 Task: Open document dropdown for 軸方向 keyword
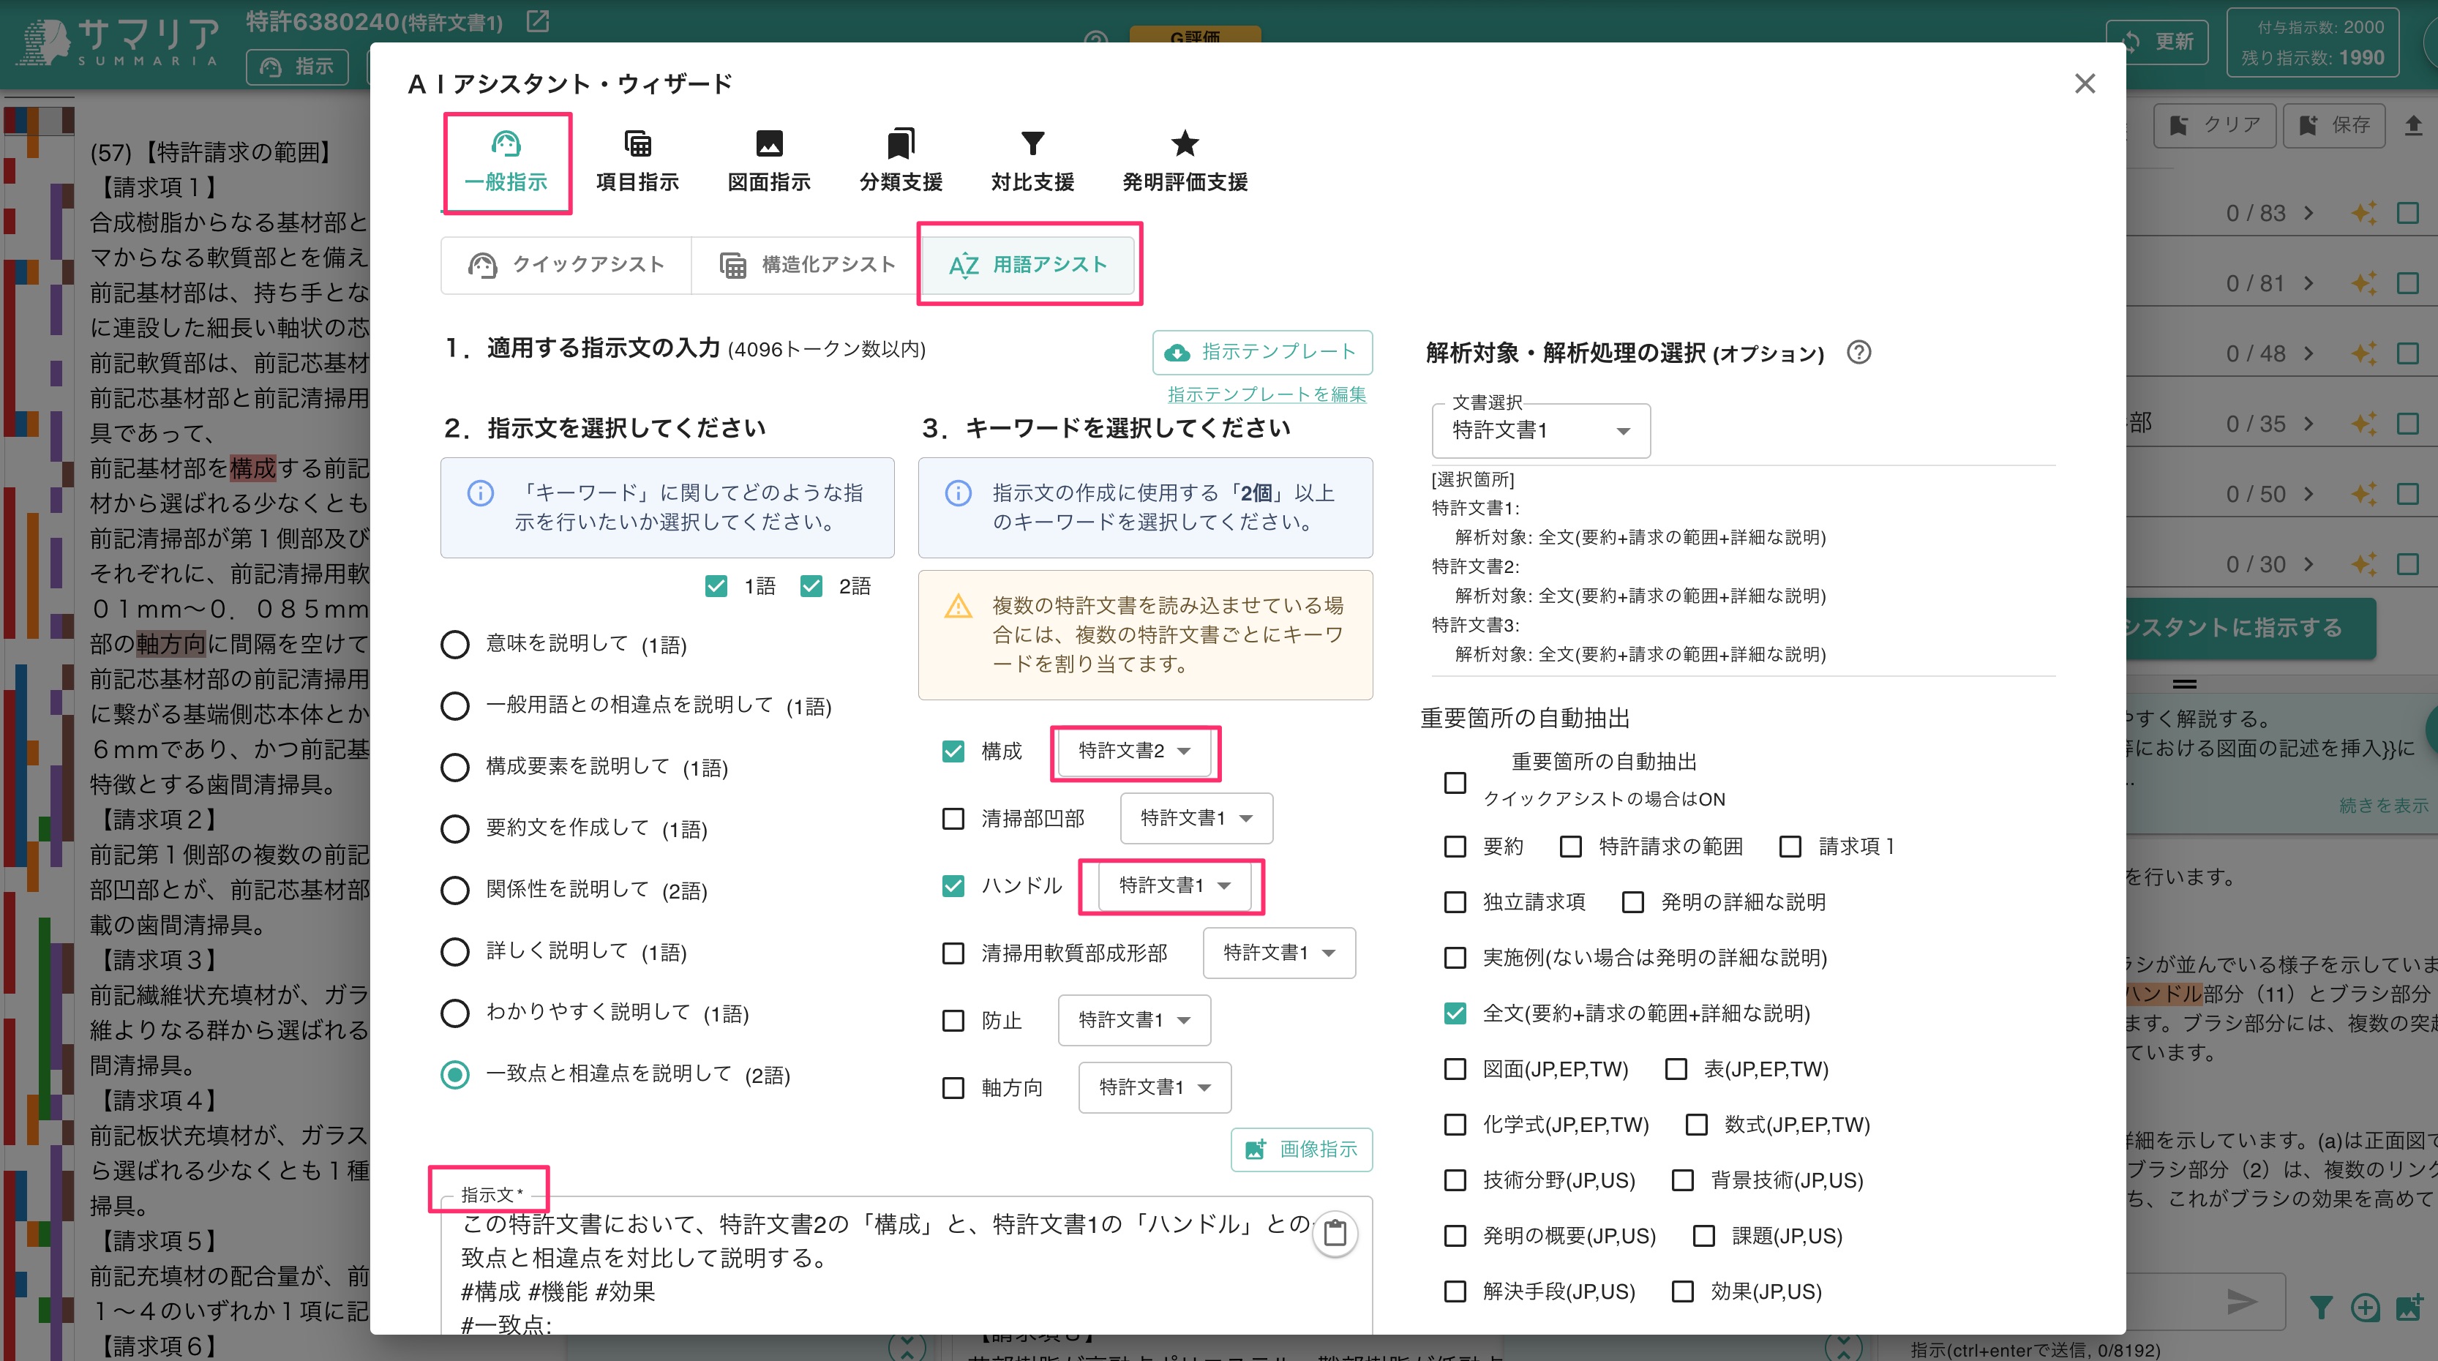click(1155, 1088)
